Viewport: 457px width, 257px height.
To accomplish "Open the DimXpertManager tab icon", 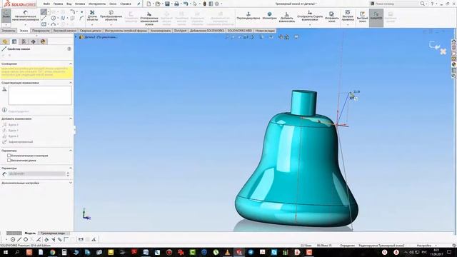I will point(34,41).
